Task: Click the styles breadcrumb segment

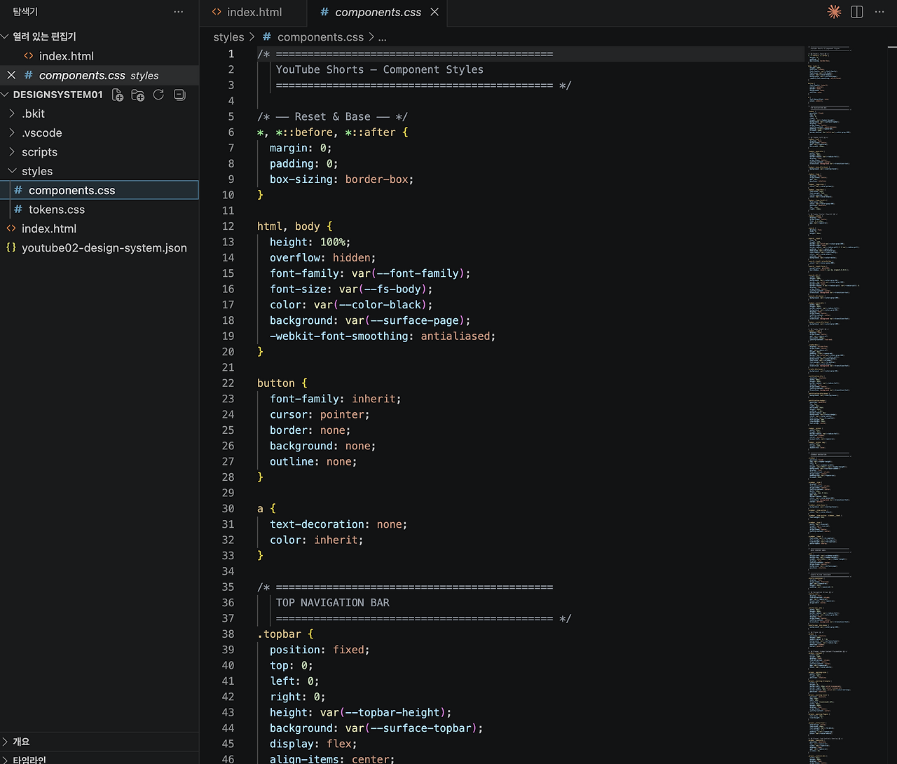Action: (228, 37)
